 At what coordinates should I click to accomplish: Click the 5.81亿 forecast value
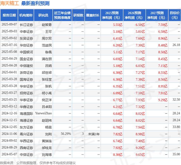140,31
